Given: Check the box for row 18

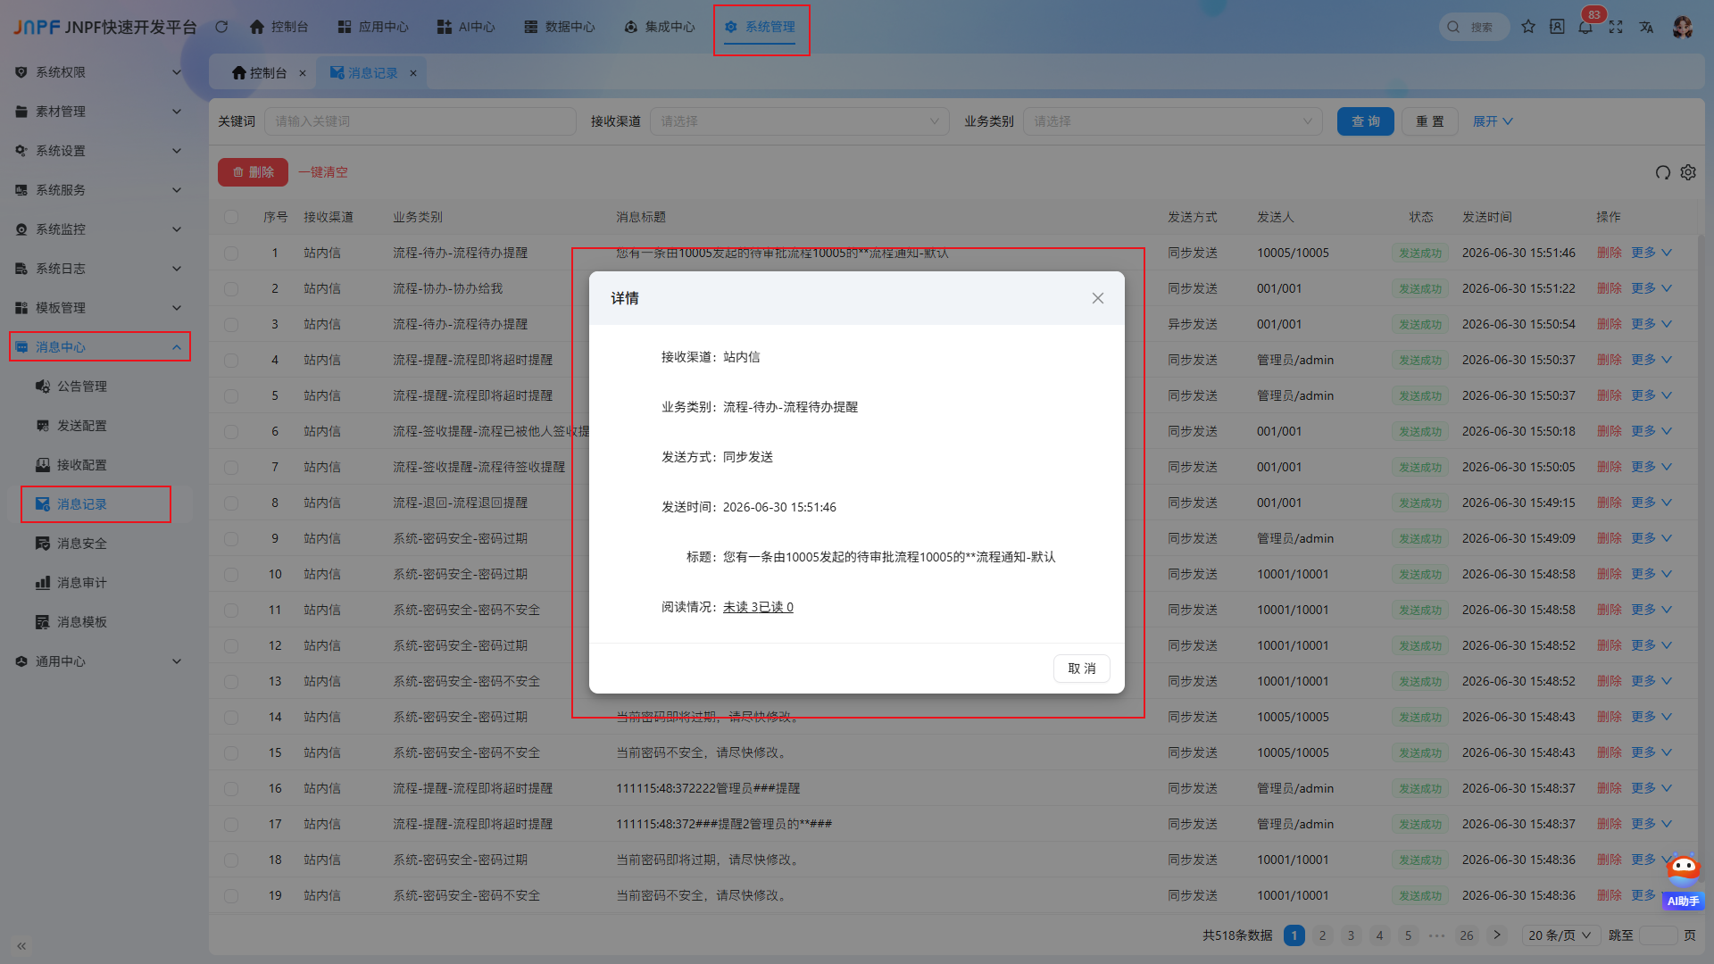Looking at the screenshot, I should click(x=231, y=860).
